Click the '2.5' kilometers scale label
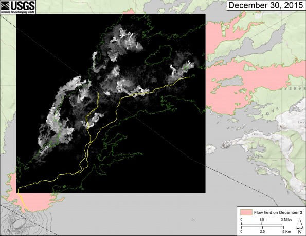Screen dimensions: 306x236 262,231
